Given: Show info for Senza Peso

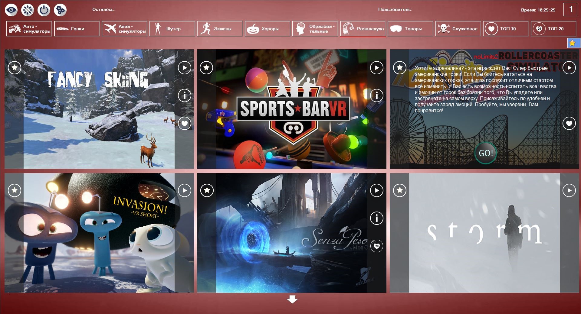Looking at the screenshot, I should pyautogui.click(x=377, y=218).
